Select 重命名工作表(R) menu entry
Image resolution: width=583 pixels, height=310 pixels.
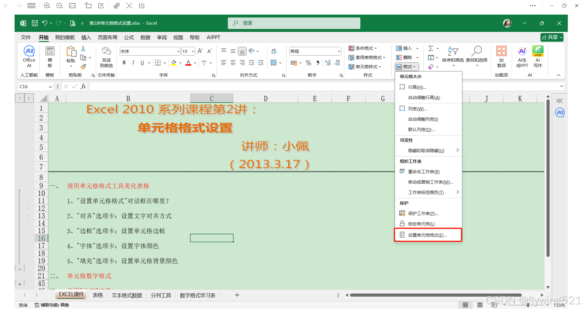tap(428, 172)
